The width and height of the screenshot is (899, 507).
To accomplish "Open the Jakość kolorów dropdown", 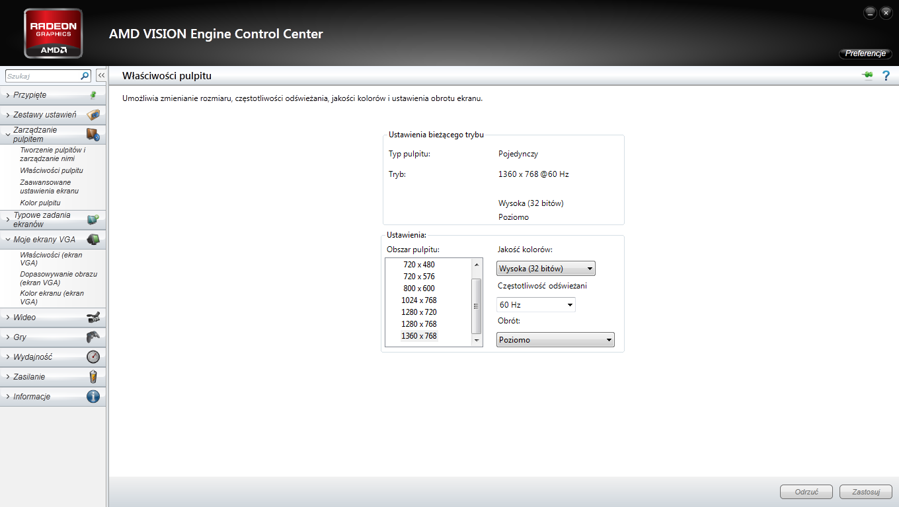I will click(x=546, y=269).
